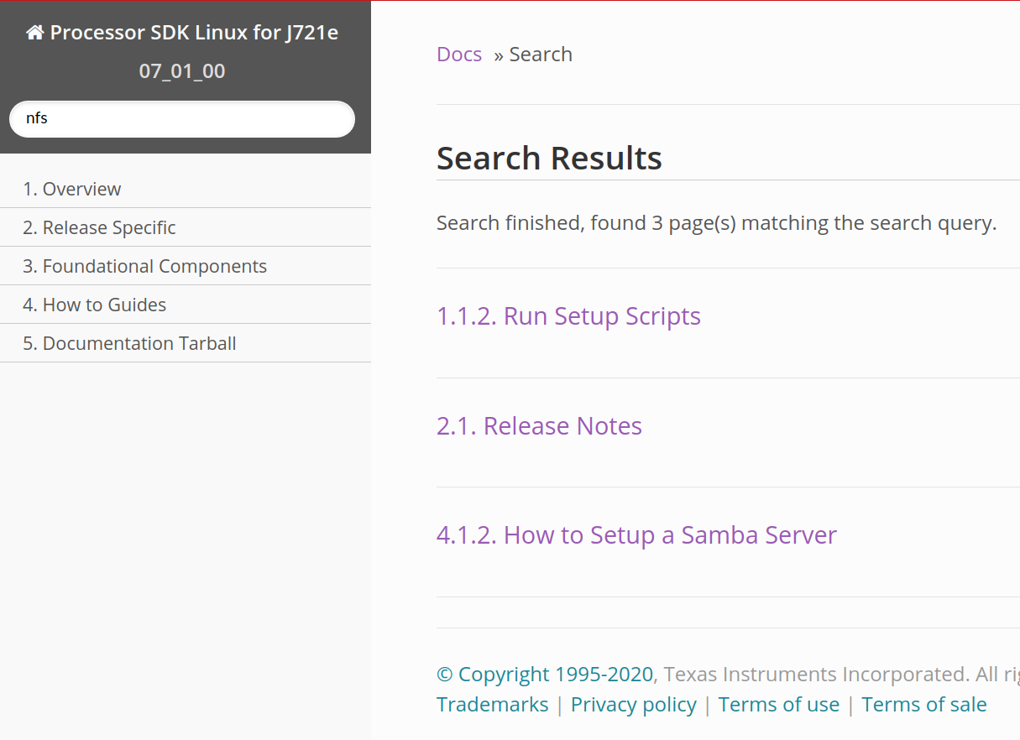Viewport: 1020px width, 740px height.
Task: Open result 4.1.2. How to Setup a Samba Server
Action: coord(636,535)
